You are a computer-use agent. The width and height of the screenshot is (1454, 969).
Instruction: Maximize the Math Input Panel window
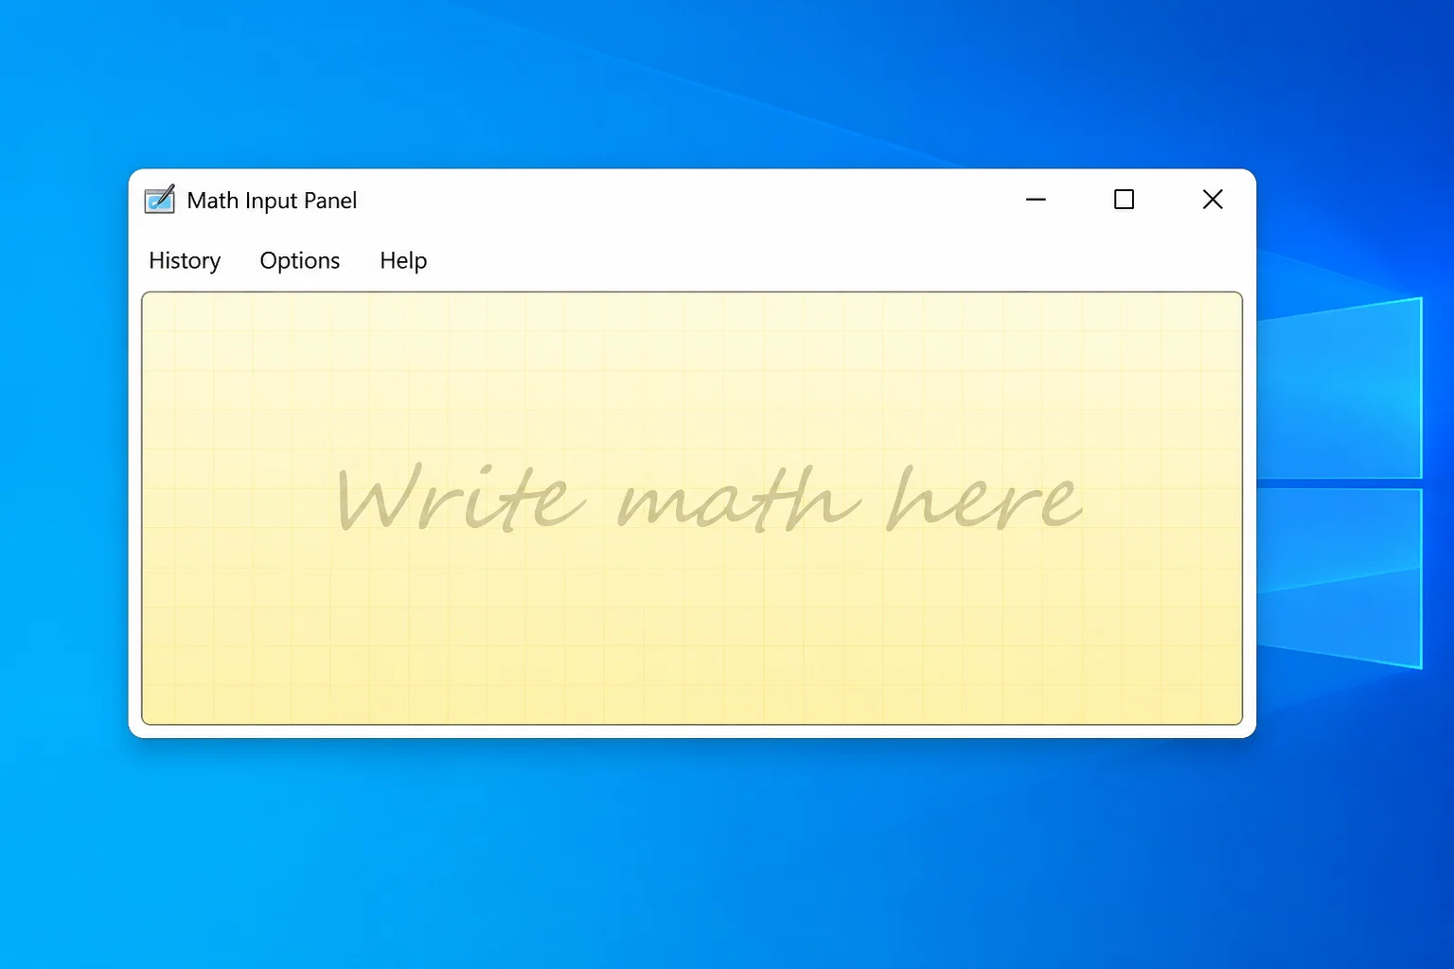point(1124,200)
